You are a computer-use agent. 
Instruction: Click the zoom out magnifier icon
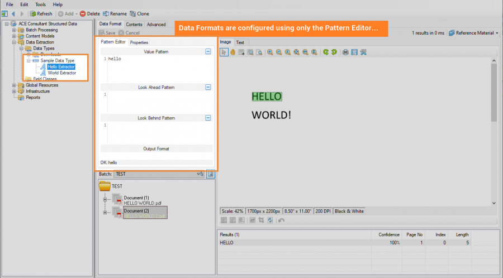(279, 52)
